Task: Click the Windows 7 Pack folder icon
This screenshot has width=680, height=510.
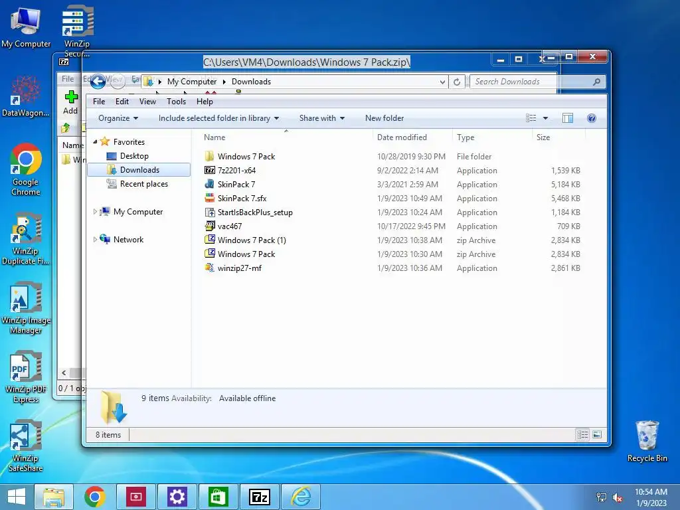Action: point(209,156)
